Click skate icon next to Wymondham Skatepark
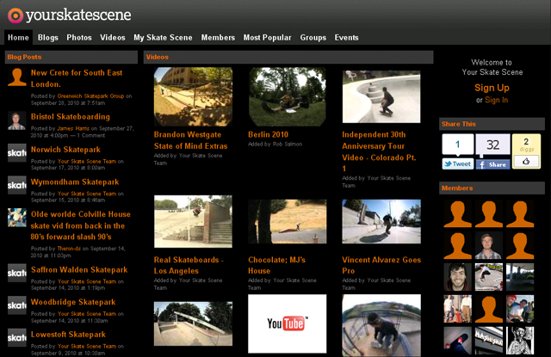Image resolution: width=551 pixels, height=357 pixels. (16, 185)
